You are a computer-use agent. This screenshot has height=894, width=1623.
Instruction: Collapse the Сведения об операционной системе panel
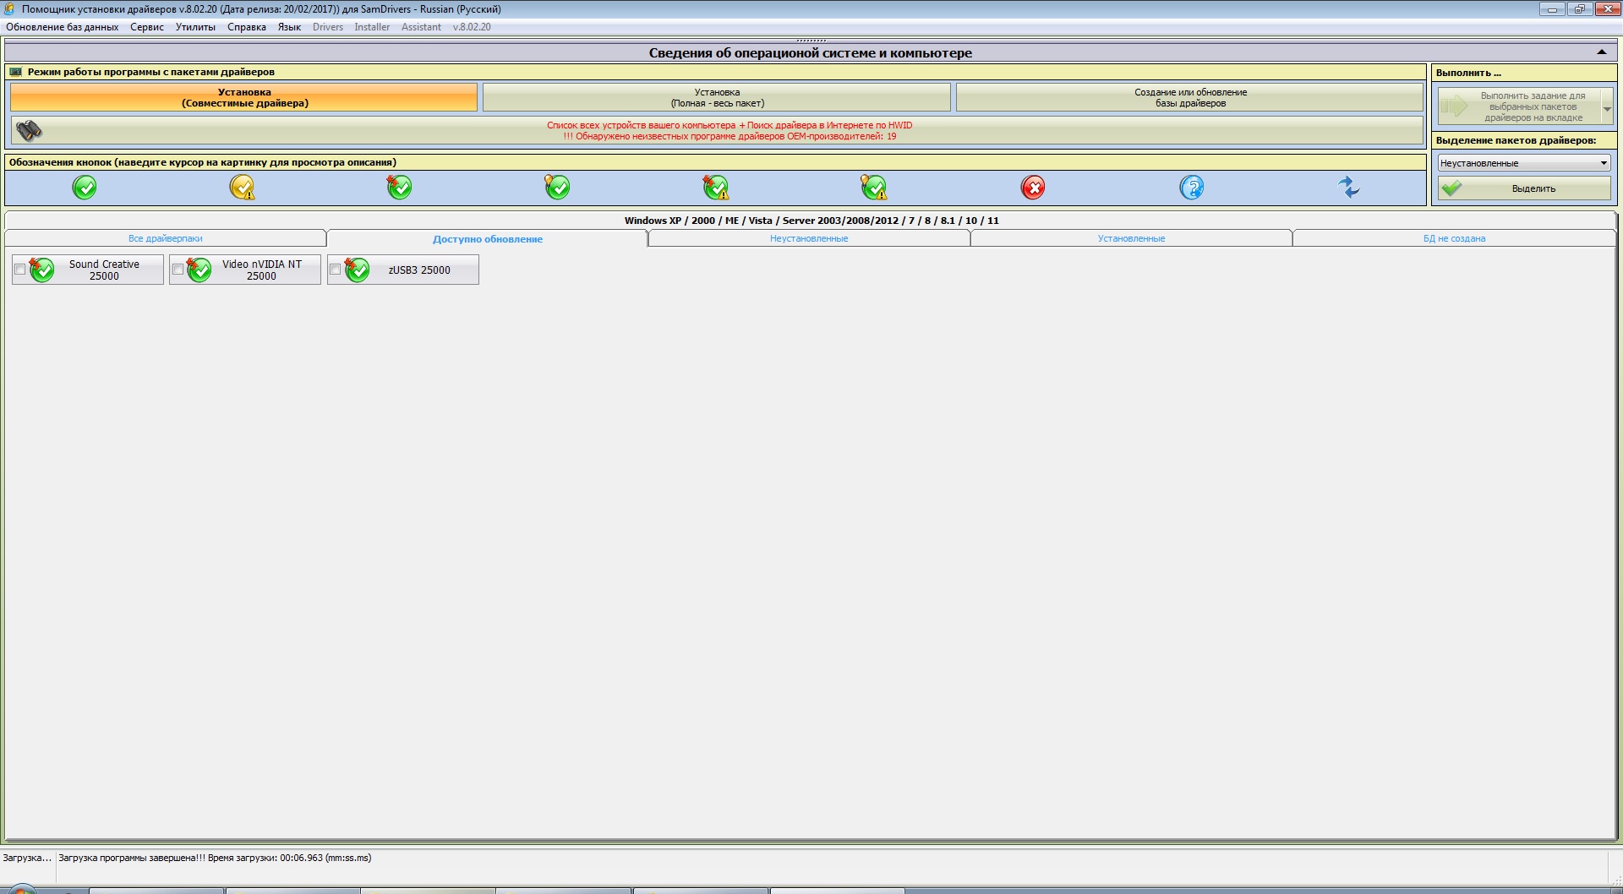1601,52
